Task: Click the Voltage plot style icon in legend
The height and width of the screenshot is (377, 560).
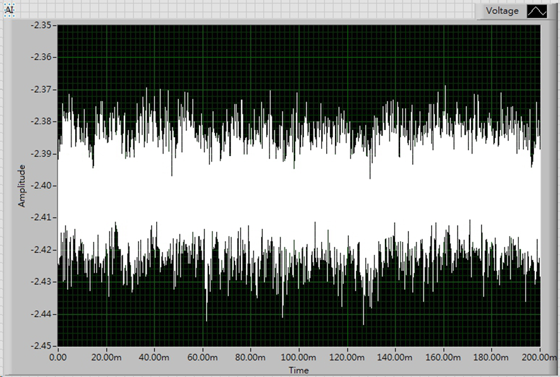Action: (x=537, y=11)
